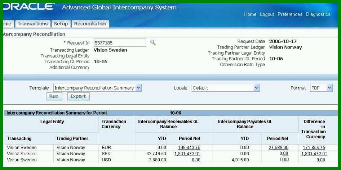341x170 pixels.
Task: Open the USD difference 0.00 link
Action: point(321,160)
